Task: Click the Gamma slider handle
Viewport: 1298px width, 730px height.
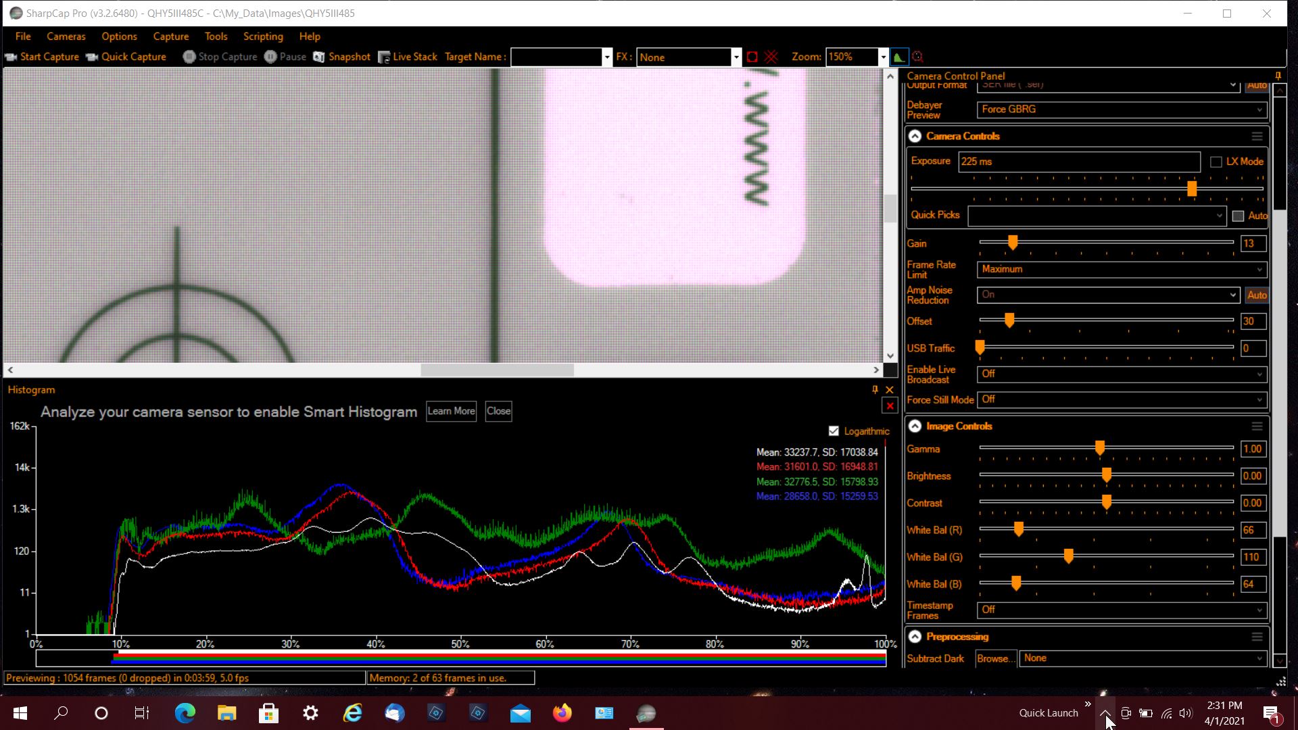Action: pos(1100,448)
